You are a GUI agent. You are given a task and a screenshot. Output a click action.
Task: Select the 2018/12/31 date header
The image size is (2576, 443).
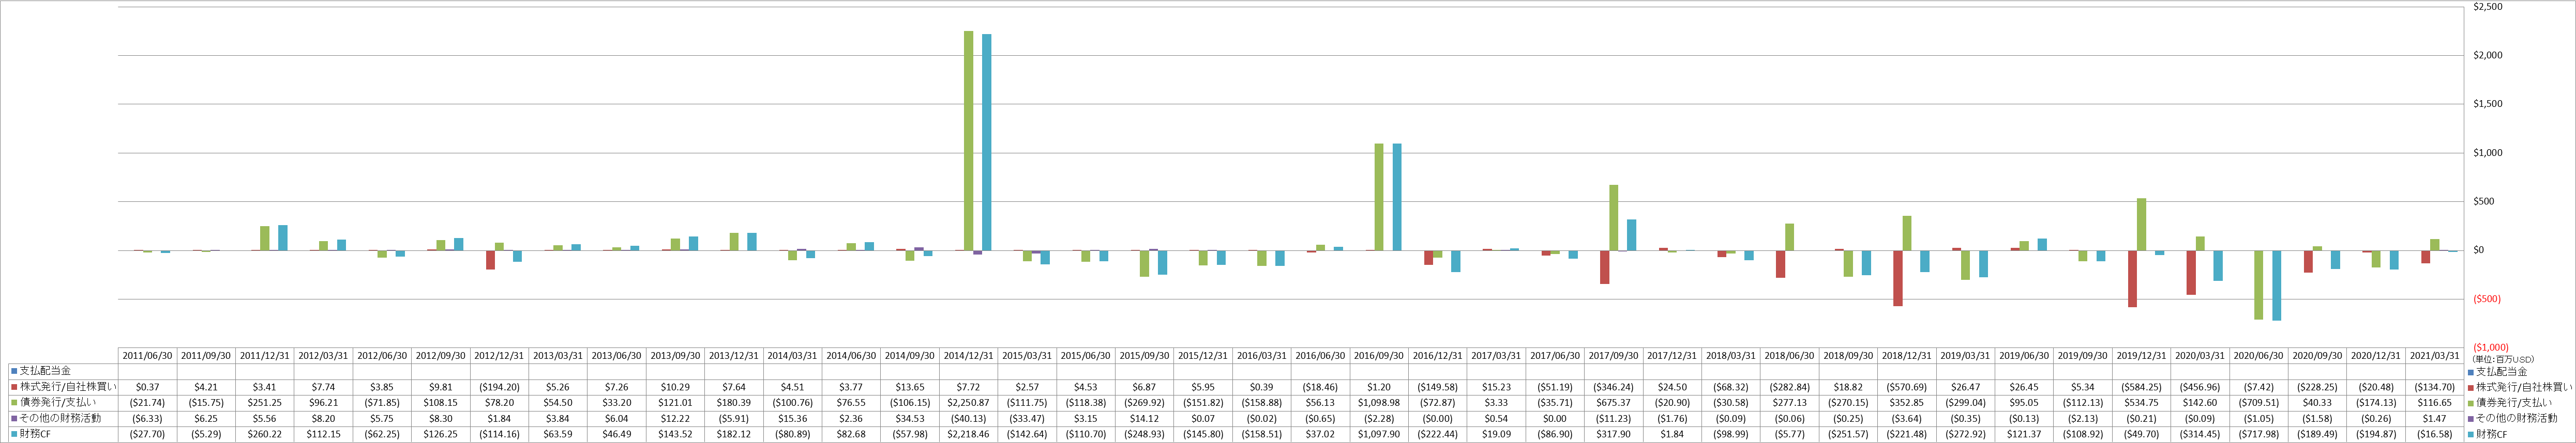pyautogui.click(x=1906, y=355)
